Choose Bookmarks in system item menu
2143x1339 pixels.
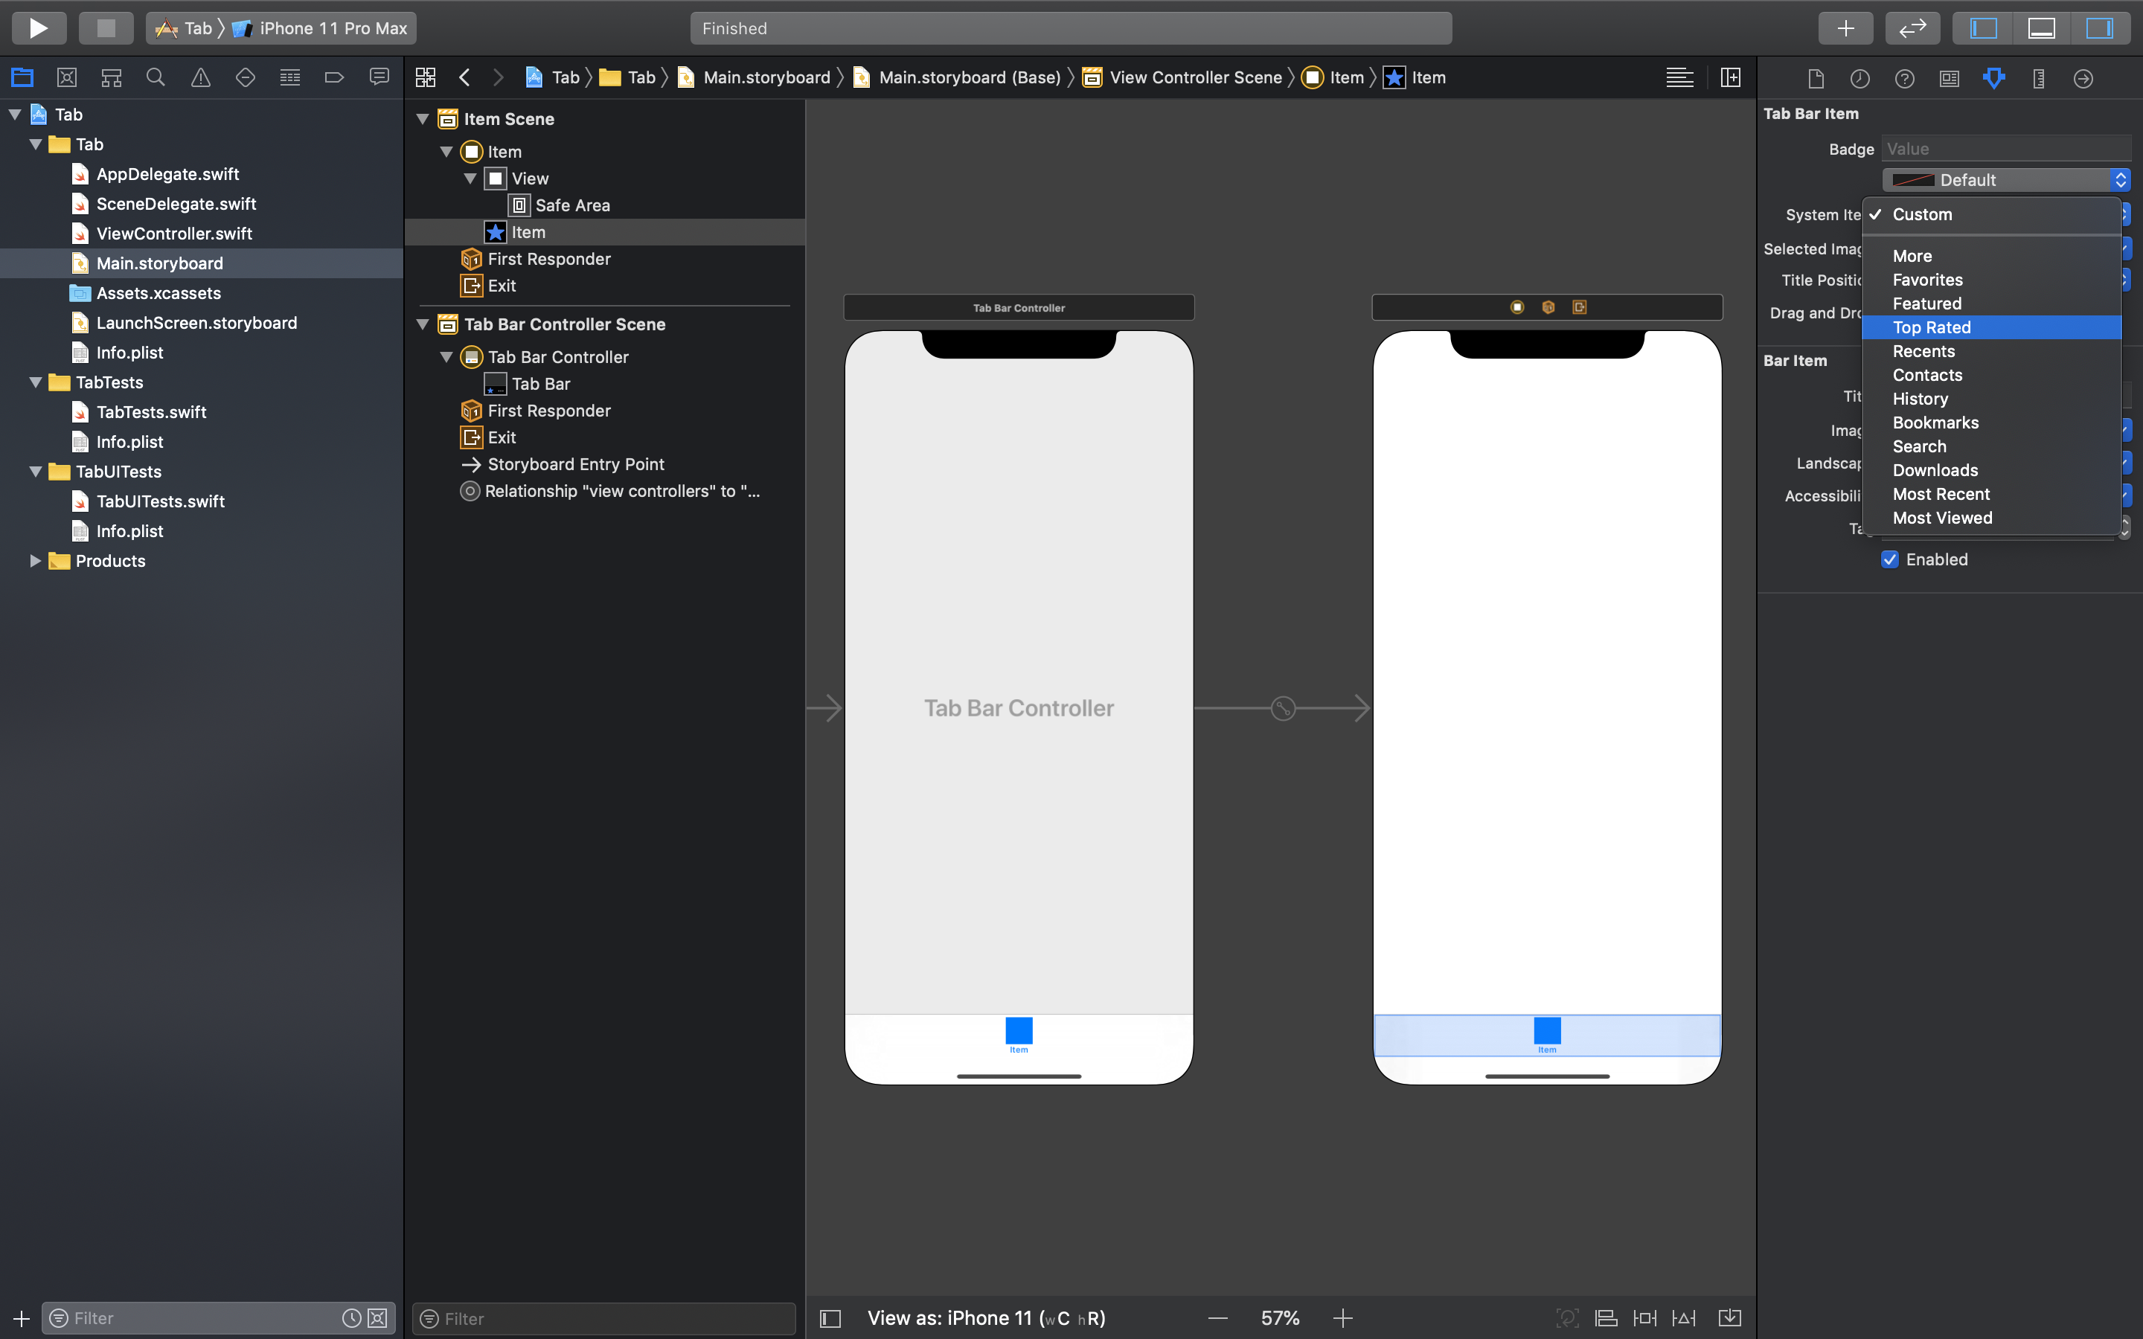pyautogui.click(x=1935, y=423)
